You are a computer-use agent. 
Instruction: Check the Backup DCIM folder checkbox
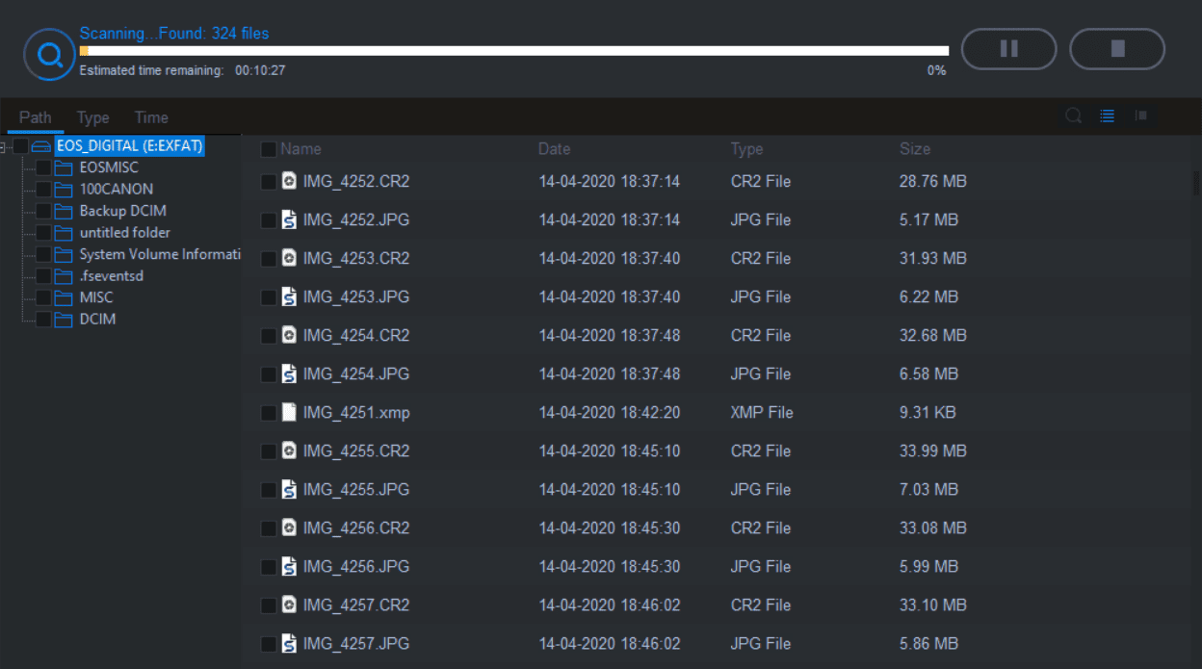click(x=43, y=211)
